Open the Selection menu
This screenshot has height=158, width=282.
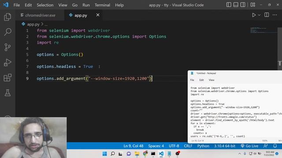pyautogui.click(x=45, y=5)
